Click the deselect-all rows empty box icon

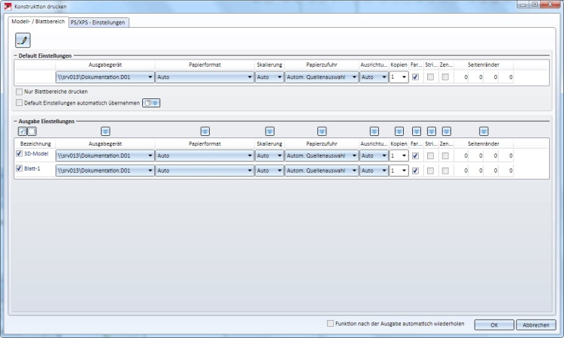(32, 131)
